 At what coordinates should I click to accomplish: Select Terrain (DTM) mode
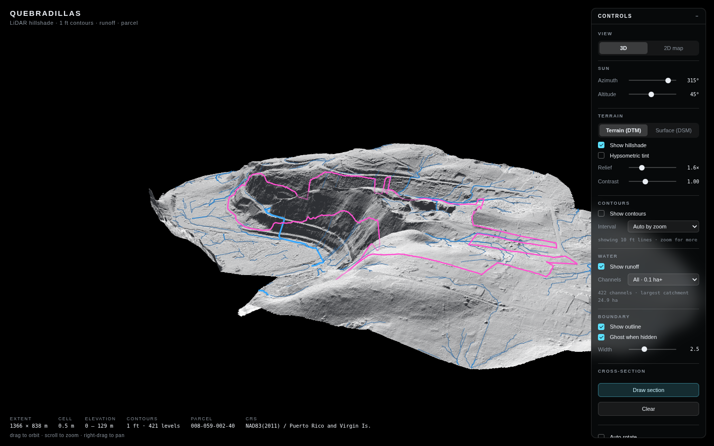point(623,130)
